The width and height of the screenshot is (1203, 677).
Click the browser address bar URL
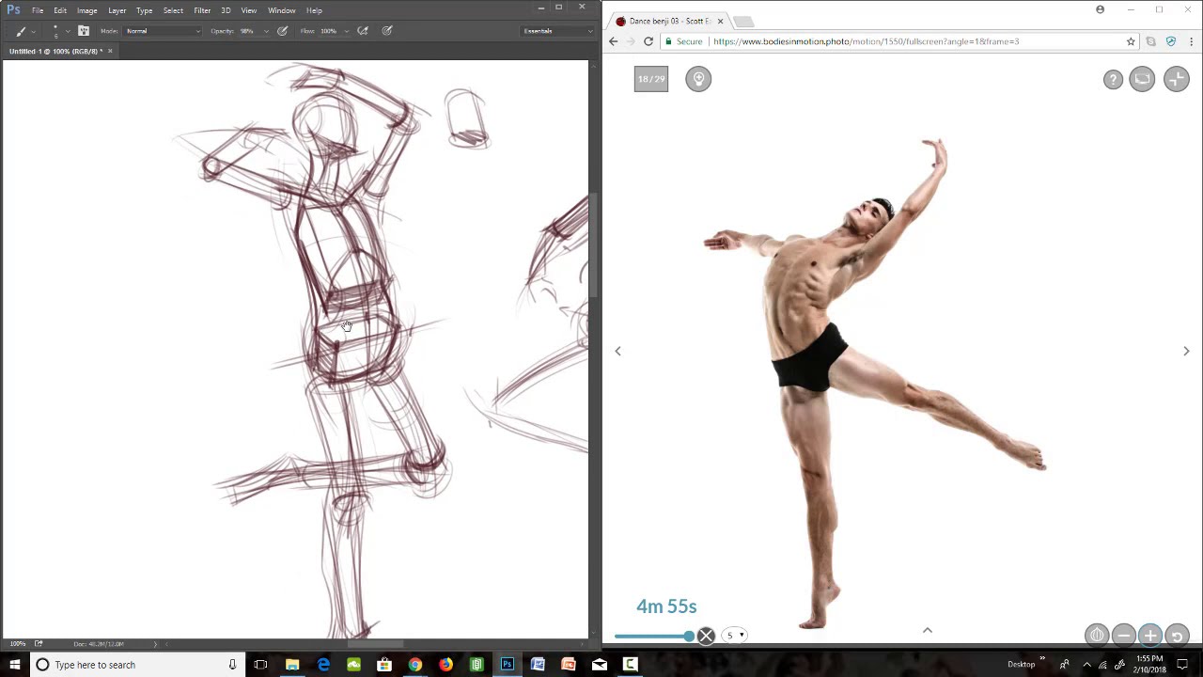point(866,41)
